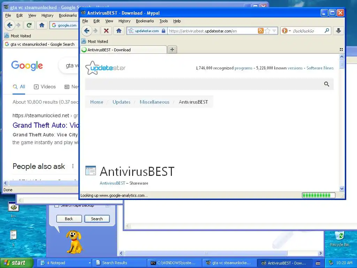Click scroll down arrow of UpdateStar page
This screenshot has width=357, height=268.
[342, 188]
